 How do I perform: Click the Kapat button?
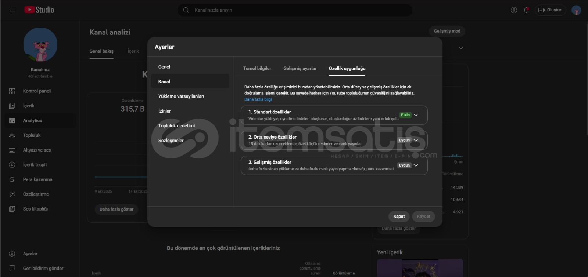[399, 216]
